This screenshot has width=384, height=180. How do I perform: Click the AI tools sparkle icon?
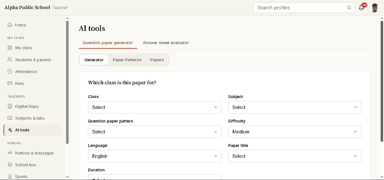pyautogui.click(x=10, y=130)
